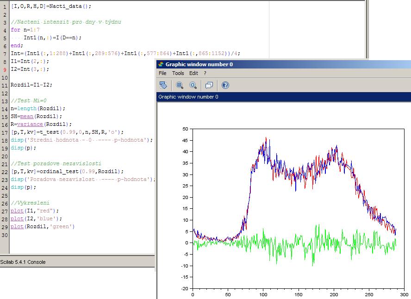Click line number 30 in the editor gutter
The image size is (411, 299).
tap(5, 235)
